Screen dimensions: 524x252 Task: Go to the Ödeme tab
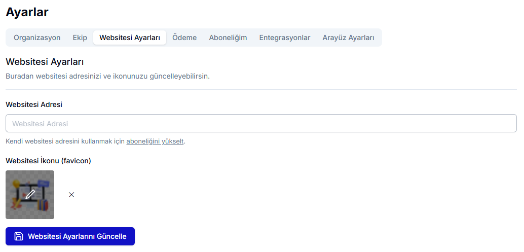184,38
